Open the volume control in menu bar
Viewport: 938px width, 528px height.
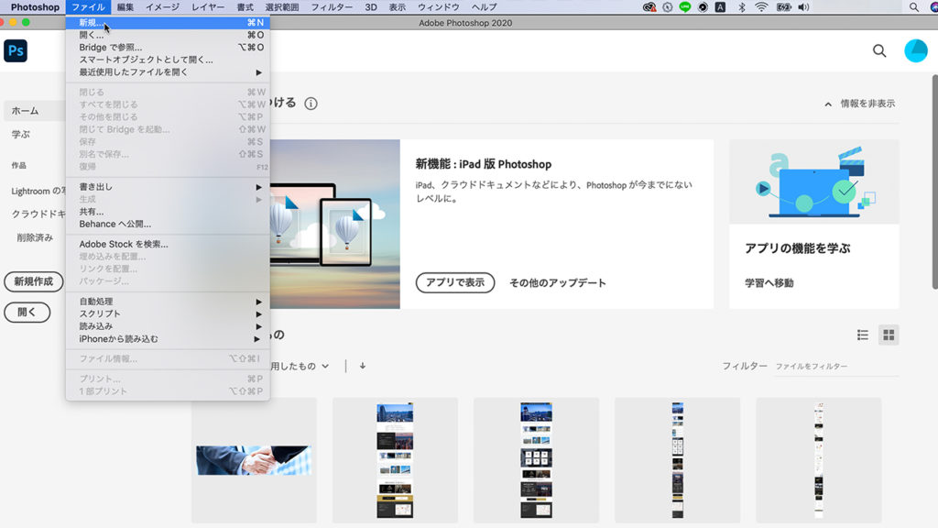pyautogui.click(x=803, y=7)
